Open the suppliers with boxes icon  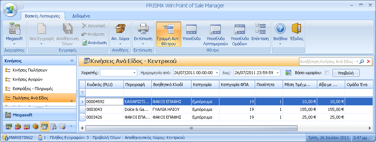coord(18,126)
